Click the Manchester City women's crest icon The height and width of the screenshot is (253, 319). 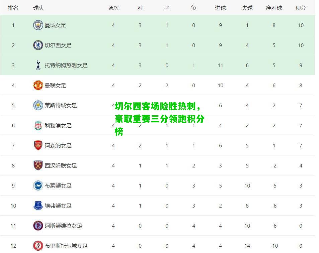click(x=38, y=25)
